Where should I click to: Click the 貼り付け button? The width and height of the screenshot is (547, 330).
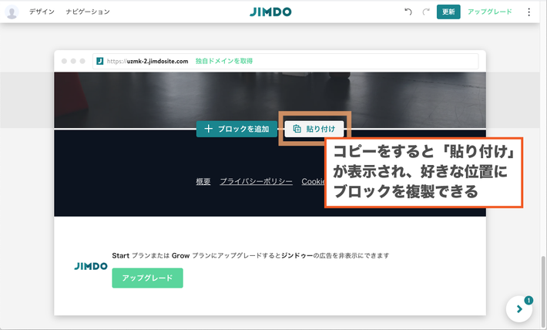tap(314, 129)
